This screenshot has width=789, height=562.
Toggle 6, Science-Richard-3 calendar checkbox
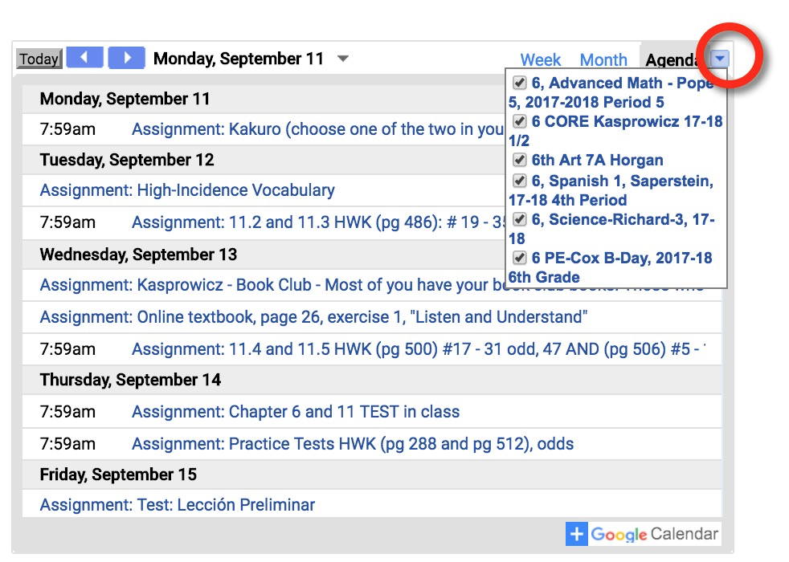click(x=520, y=219)
